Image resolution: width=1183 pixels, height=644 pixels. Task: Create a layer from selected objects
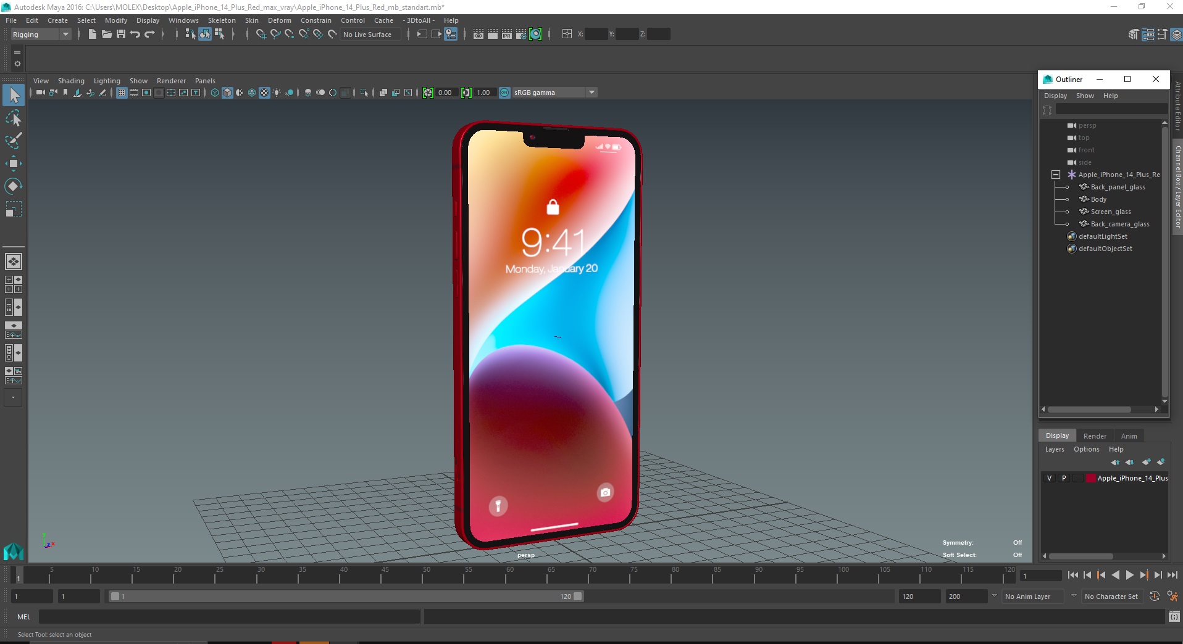pyautogui.click(x=1161, y=462)
